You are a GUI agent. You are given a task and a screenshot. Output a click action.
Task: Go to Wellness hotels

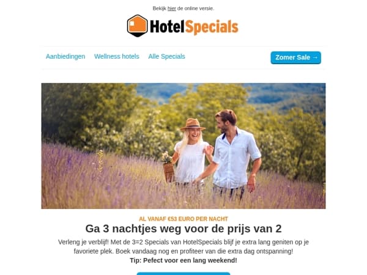point(117,56)
